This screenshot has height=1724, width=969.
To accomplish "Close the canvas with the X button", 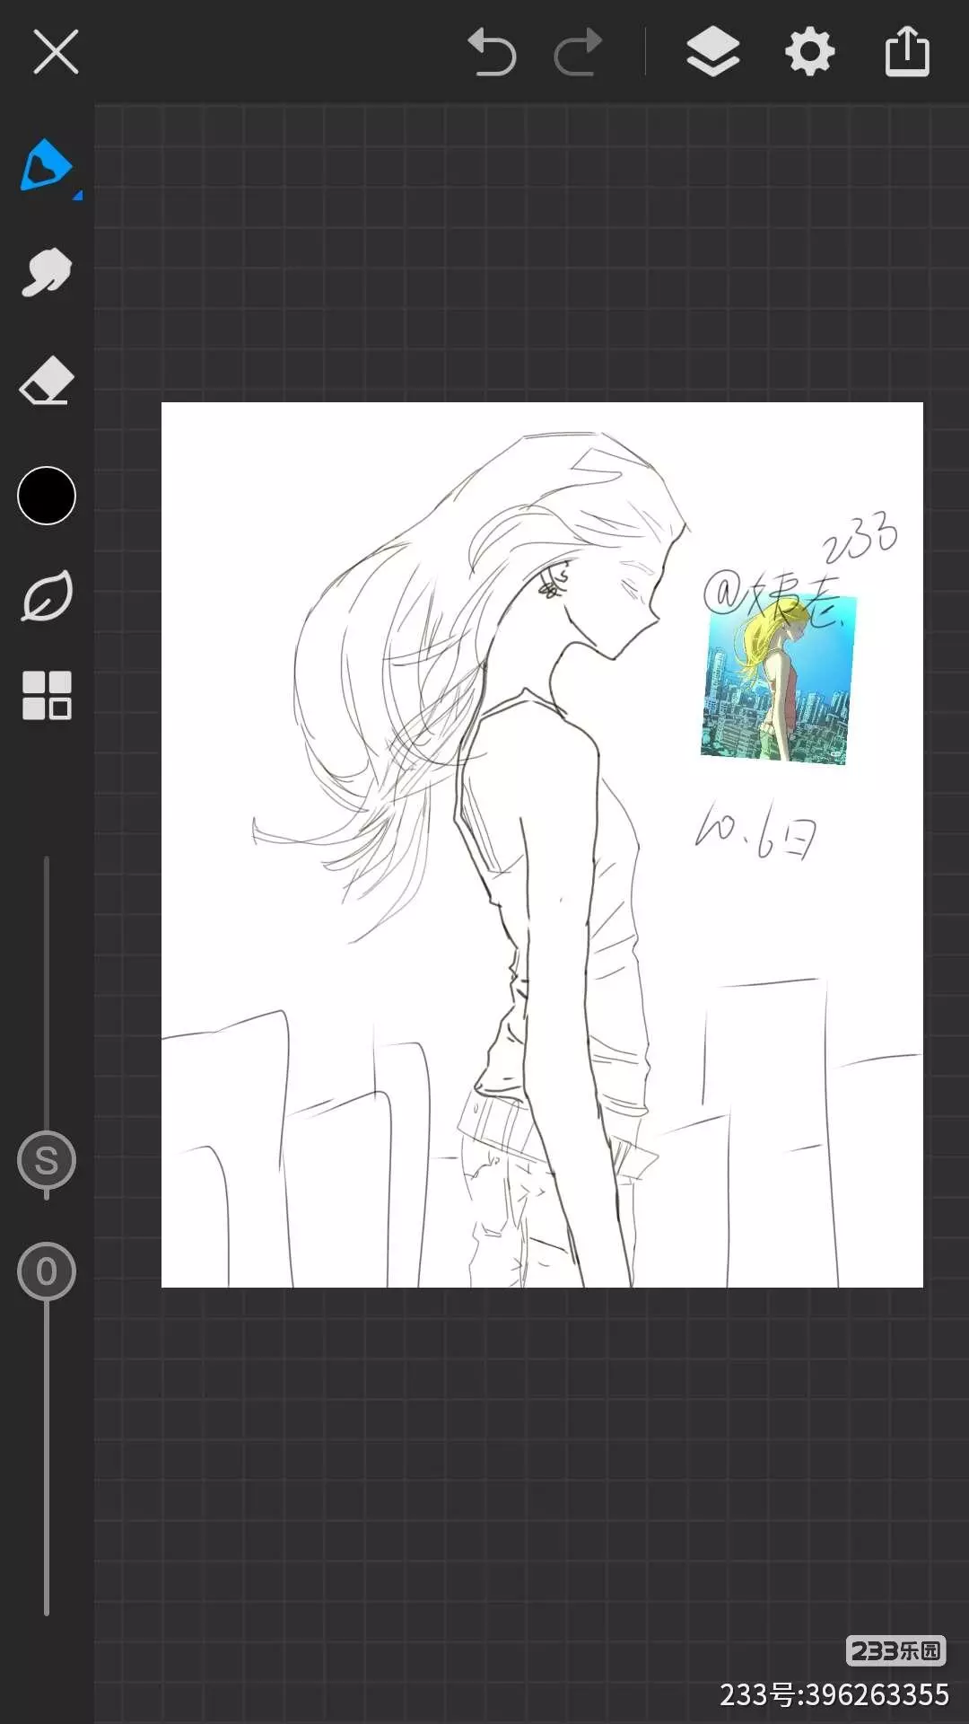I will tap(56, 52).
